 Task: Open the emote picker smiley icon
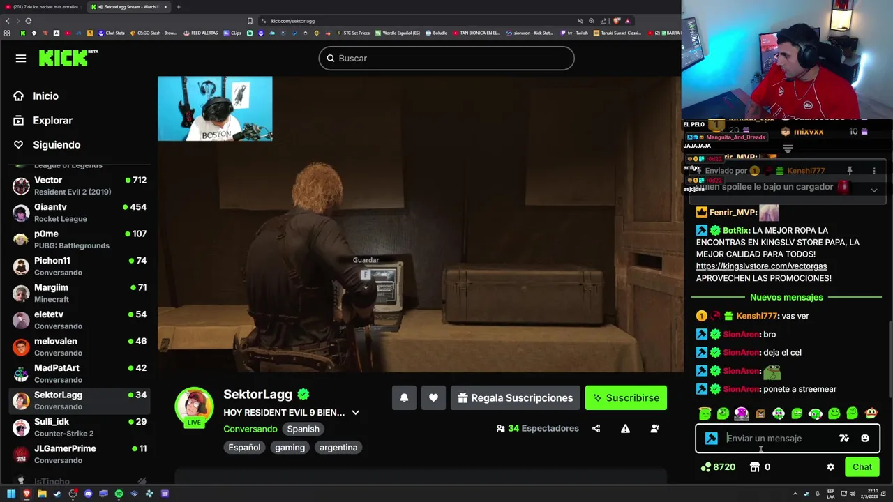[x=865, y=439]
